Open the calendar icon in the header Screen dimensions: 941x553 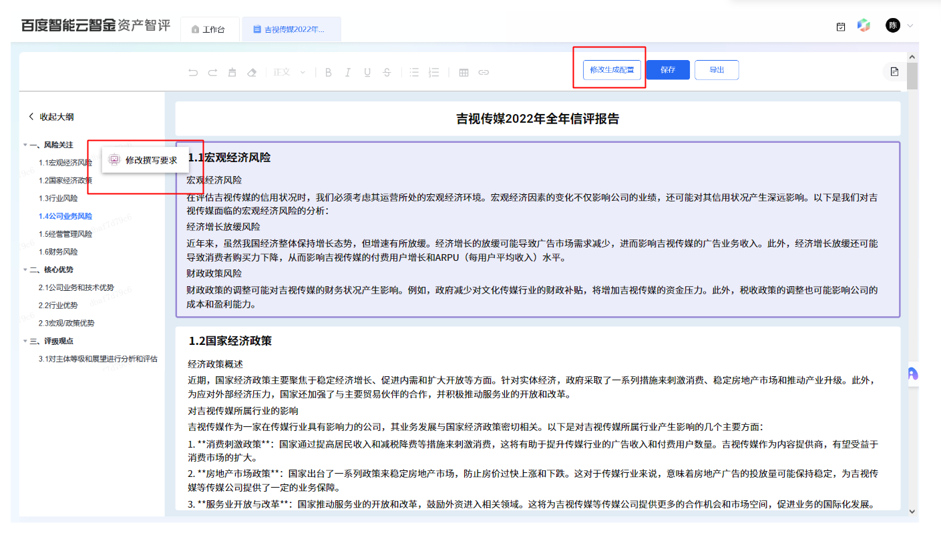[841, 27]
